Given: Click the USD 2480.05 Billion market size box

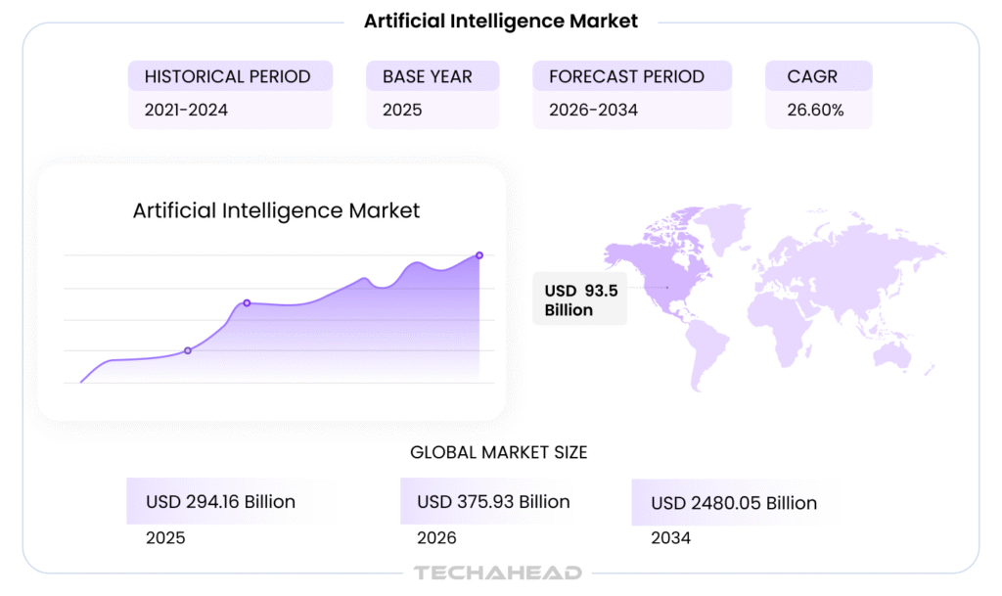Looking at the screenshot, I should 734,503.
